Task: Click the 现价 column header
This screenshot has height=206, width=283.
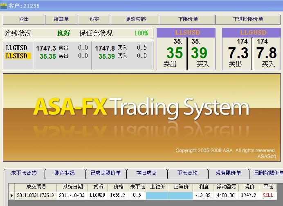Action: point(249,187)
